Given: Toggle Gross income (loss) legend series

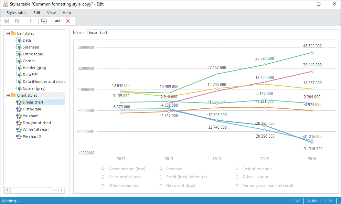Looking at the screenshot, I should [103, 169].
